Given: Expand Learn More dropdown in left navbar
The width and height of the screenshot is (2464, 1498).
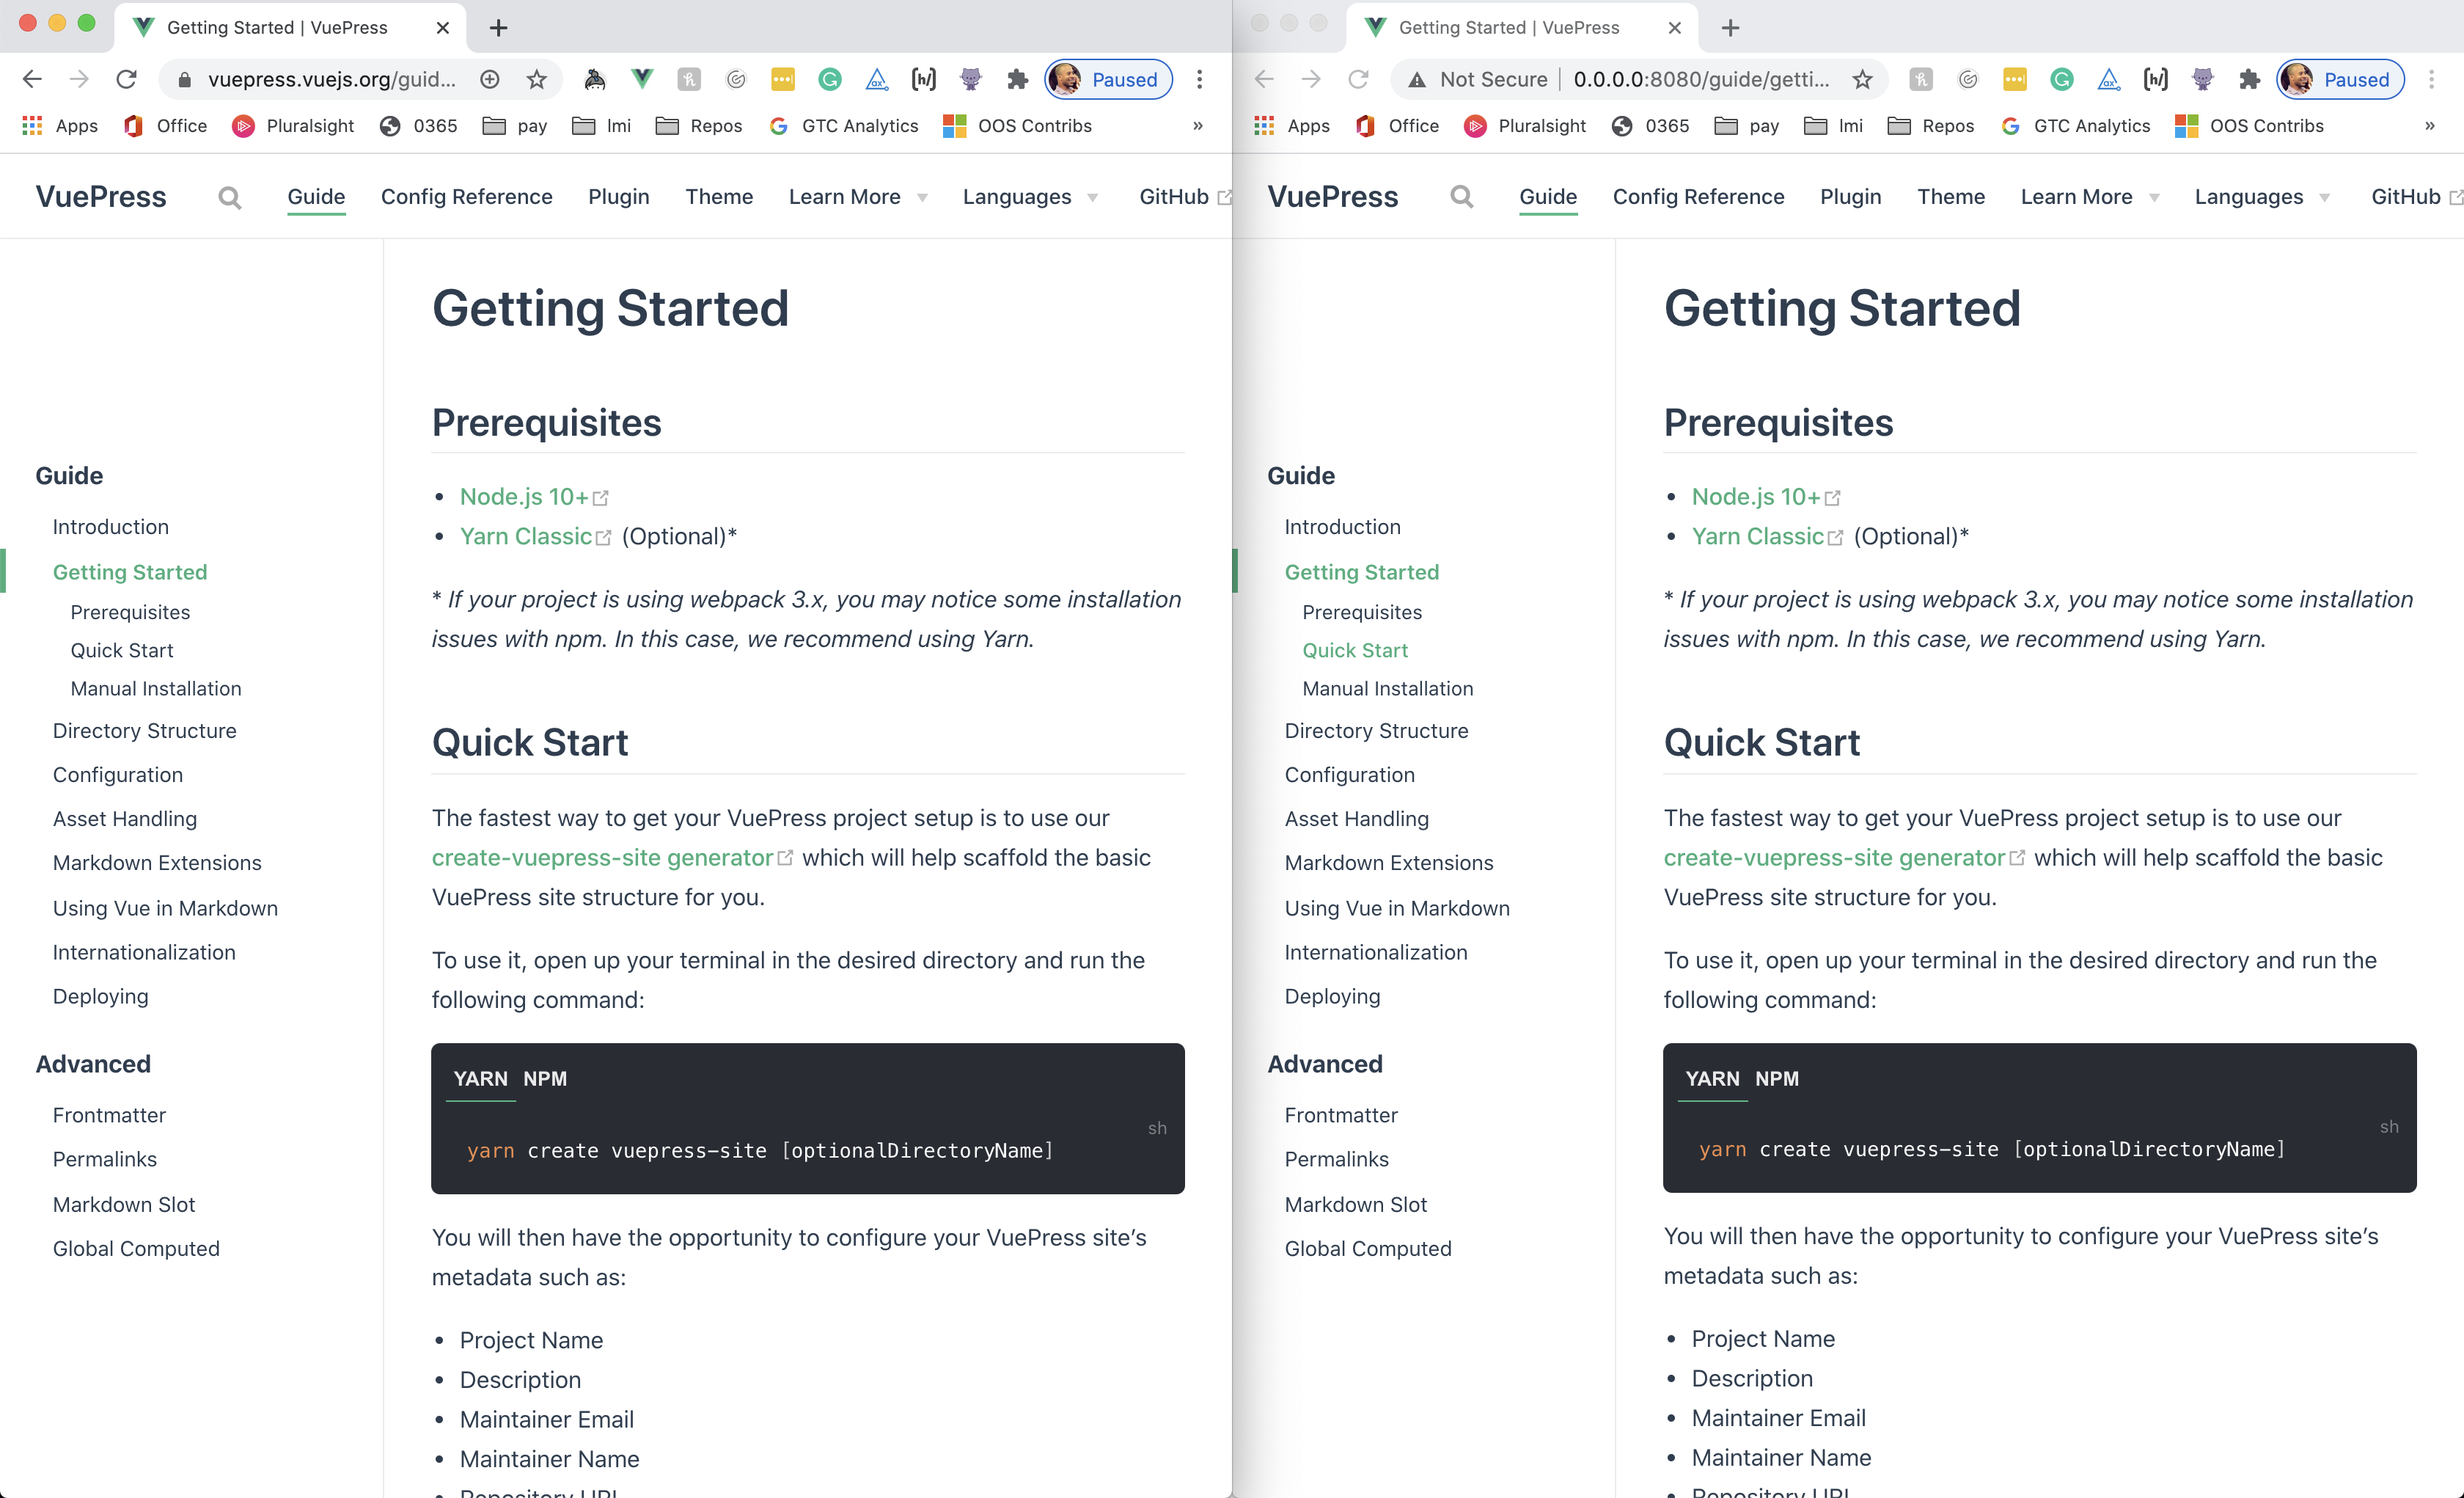Looking at the screenshot, I should [x=858, y=197].
